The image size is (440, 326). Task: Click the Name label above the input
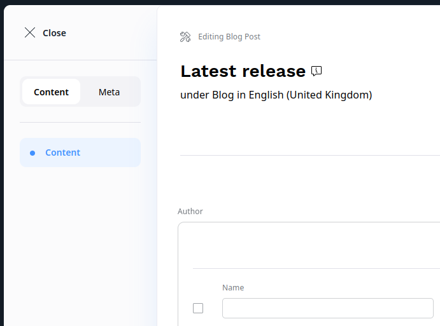click(233, 287)
